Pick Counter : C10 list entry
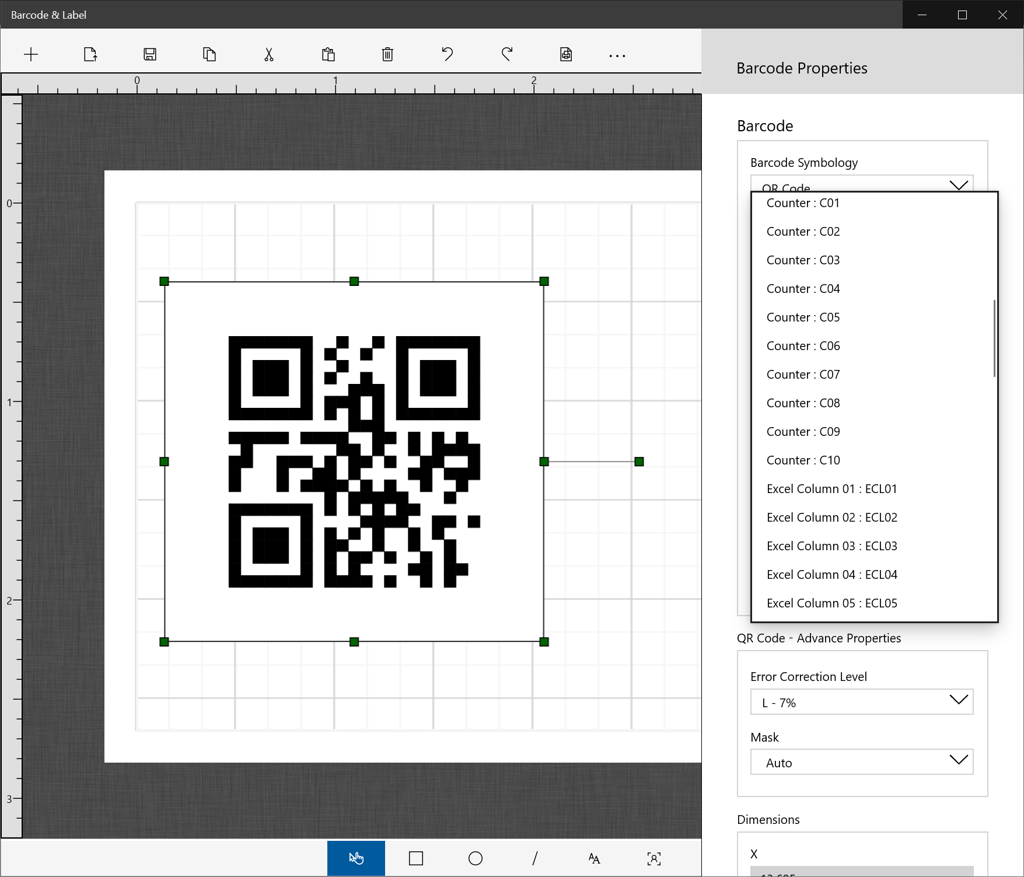 874,460
